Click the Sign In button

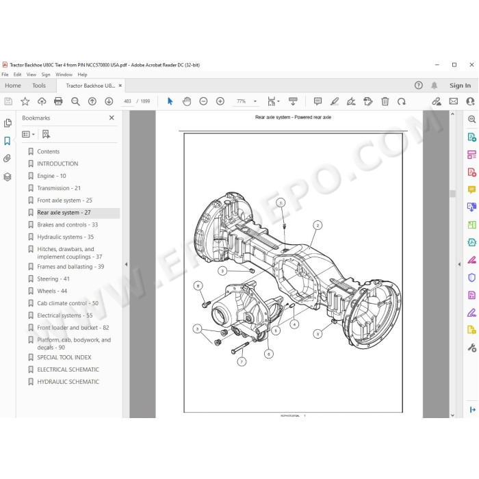tap(460, 86)
